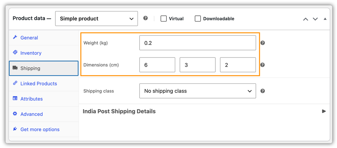Click the help icon beside Weight field

(263, 43)
